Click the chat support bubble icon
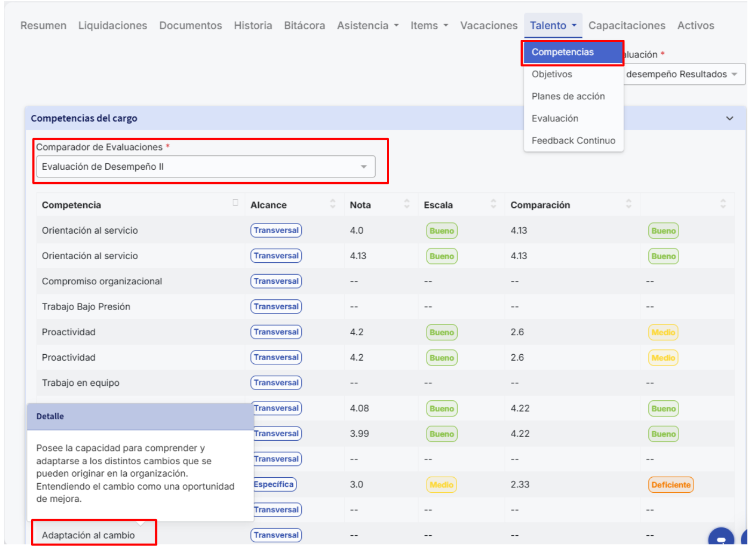This screenshot has width=750, height=546. pos(721,538)
